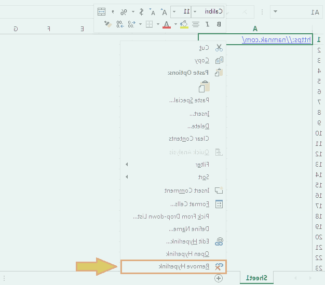Image resolution: width=325 pixels, height=285 pixels.
Task: Switch to the Sheet1 tab
Action: pos(256,278)
